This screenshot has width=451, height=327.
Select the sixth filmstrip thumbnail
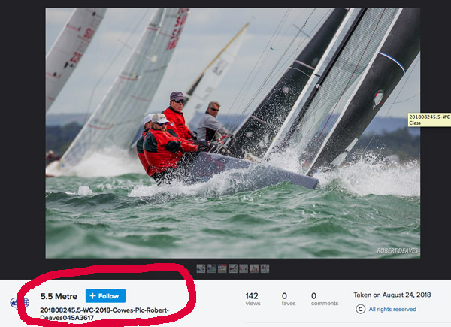(x=254, y=268)
